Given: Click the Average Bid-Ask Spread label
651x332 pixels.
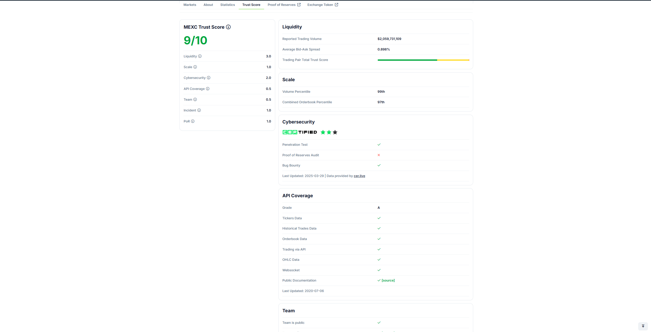Looking at the screenshot, I should coord(301,49).
